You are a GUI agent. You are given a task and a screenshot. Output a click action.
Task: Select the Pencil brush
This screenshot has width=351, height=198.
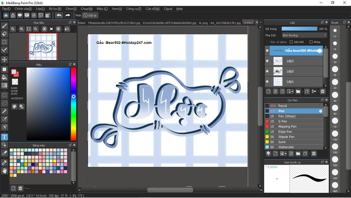[294, 106]
